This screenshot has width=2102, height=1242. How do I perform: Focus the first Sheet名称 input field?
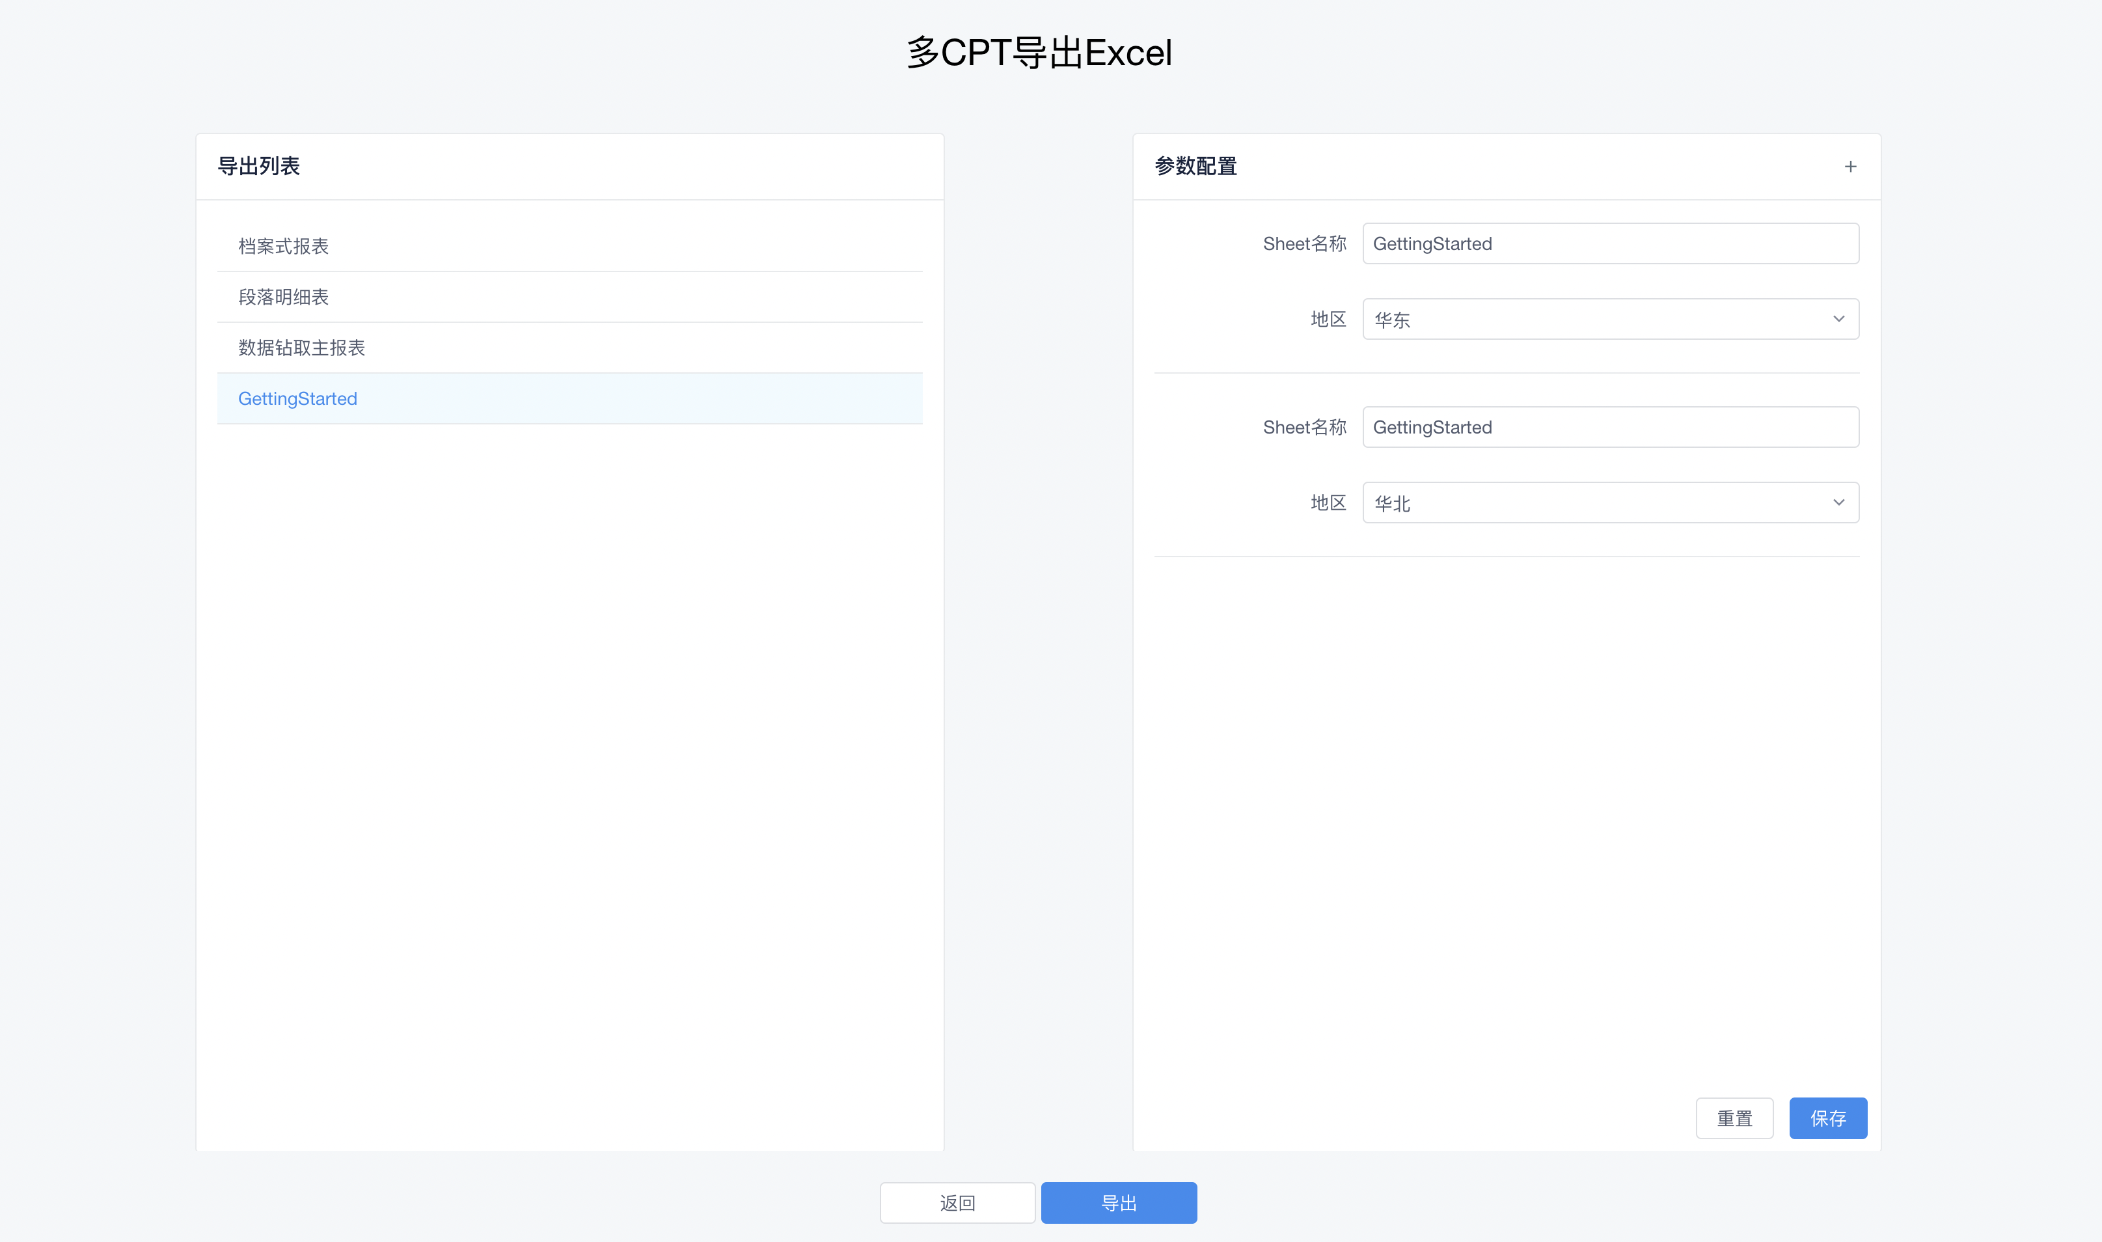point(1610,243)
